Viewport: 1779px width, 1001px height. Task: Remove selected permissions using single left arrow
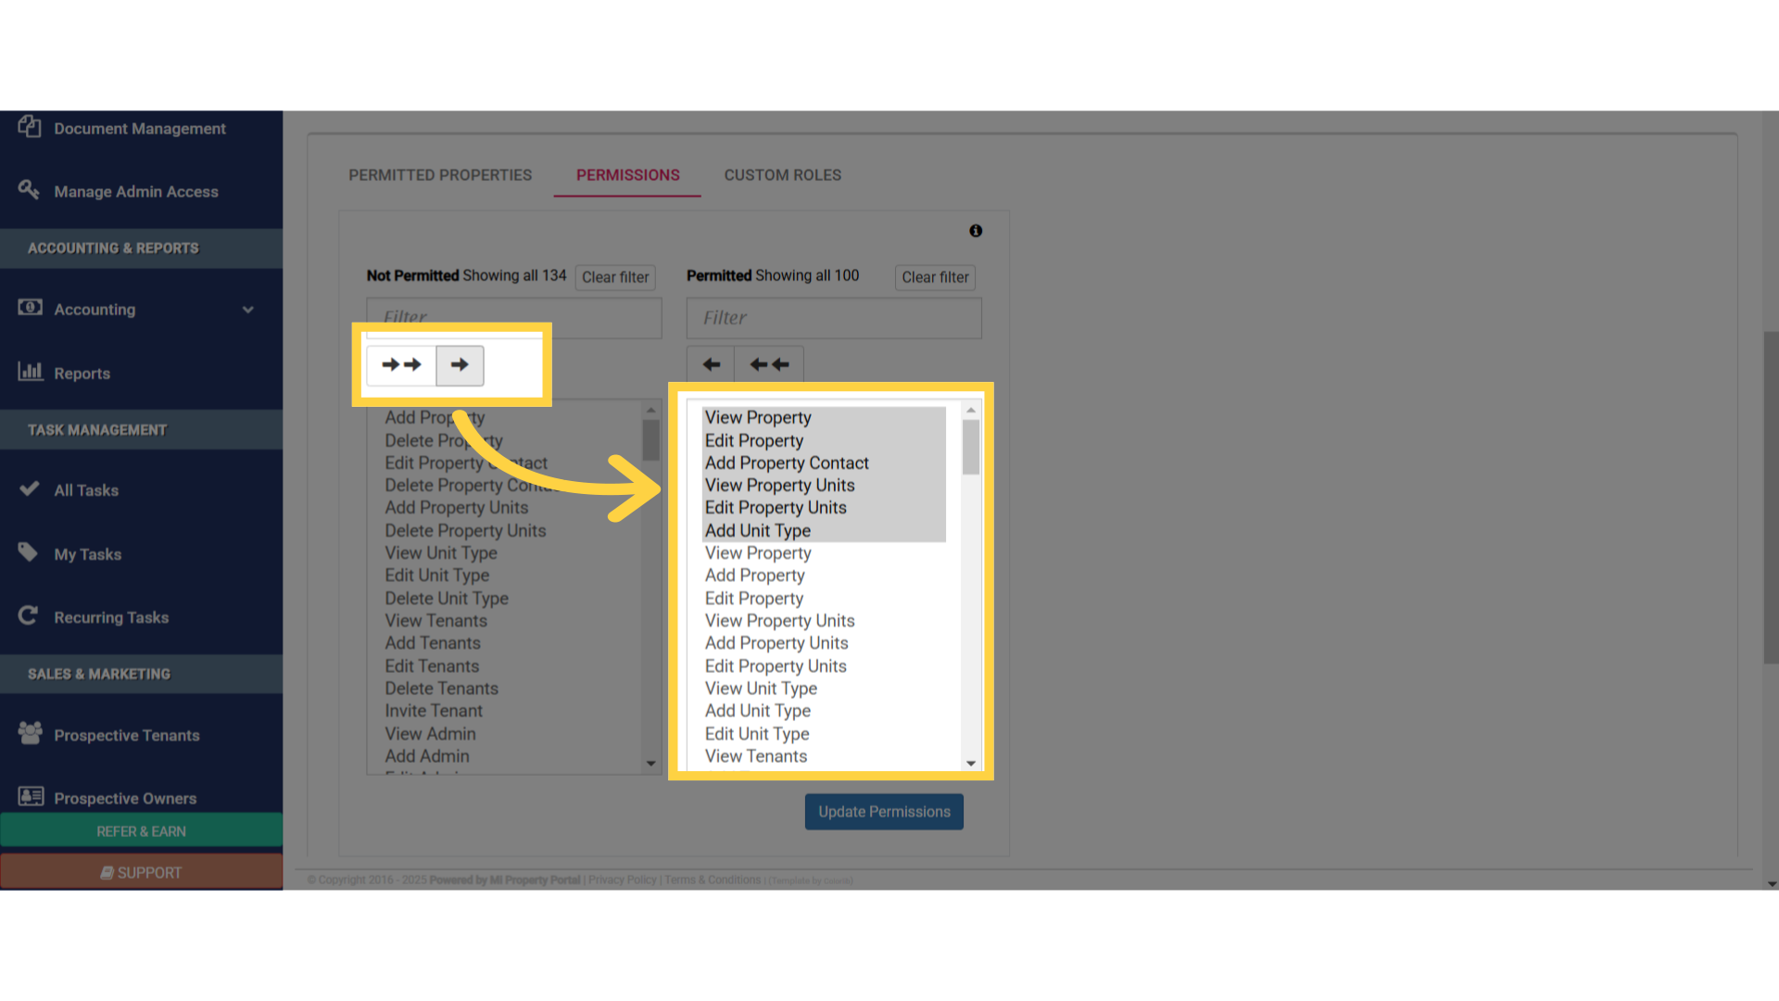[x=710, y=364]
